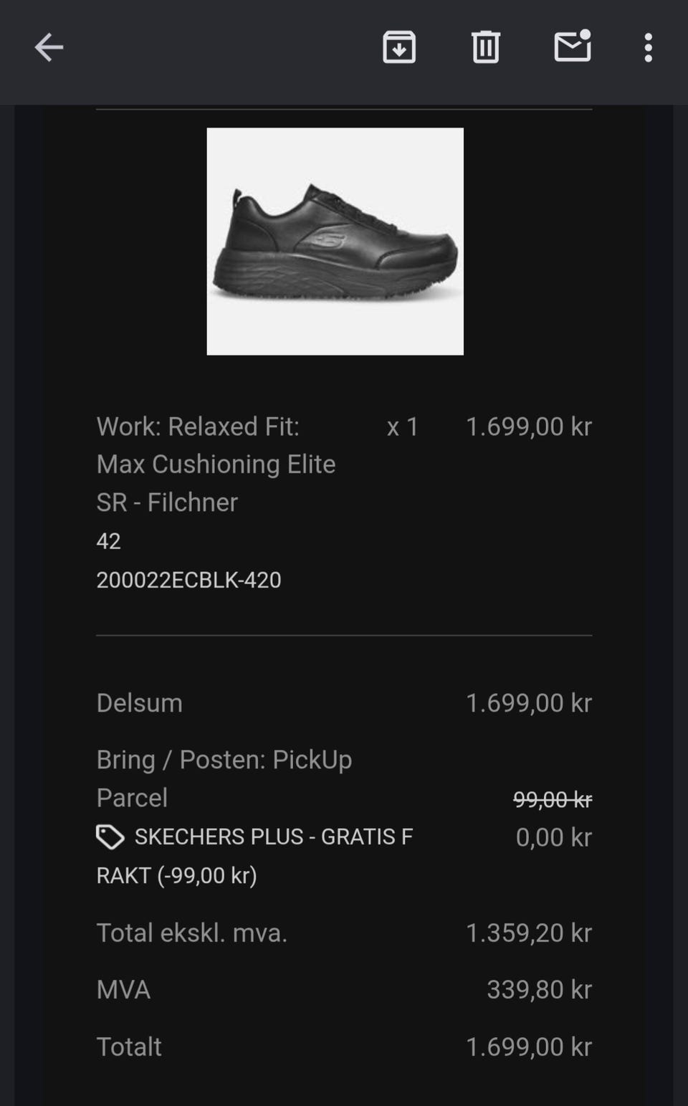Screen dimensions: 688x1106
Task: Tap SKECHERS PLUS - GRATIS FRAKT label
Action: [254, 856]
